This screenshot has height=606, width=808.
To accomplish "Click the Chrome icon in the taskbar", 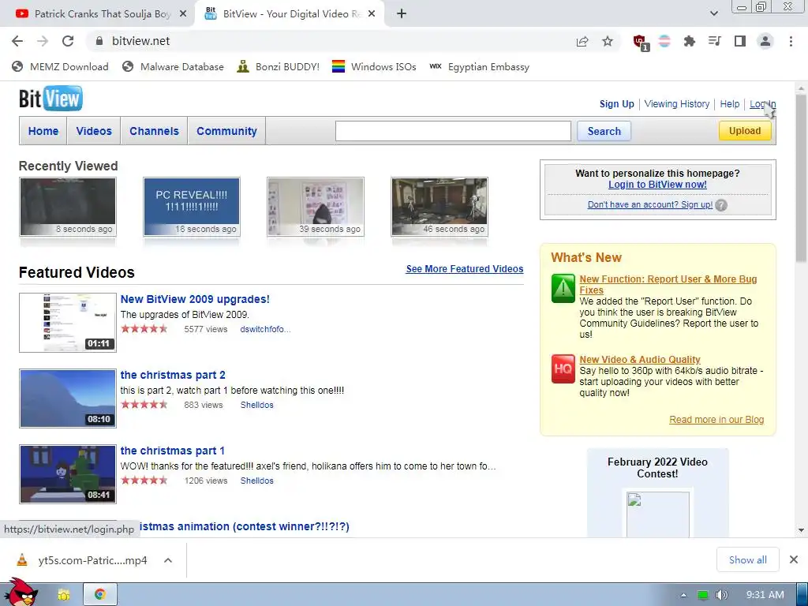I will click(x=100, y=595).
